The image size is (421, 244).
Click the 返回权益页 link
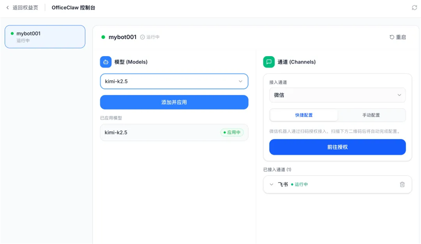click(x=25, y=8)
